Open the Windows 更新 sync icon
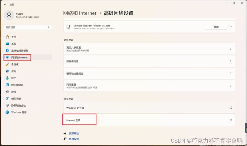247x146 pixels. tap(7, 112)
